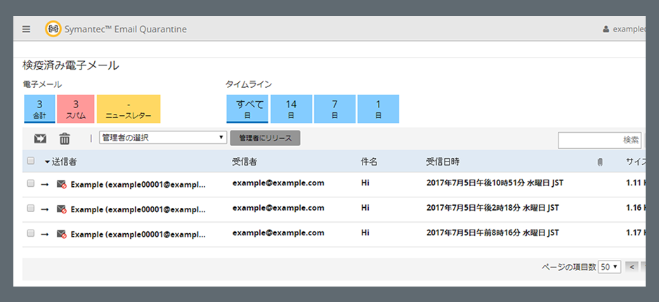Click spam envelope icon on 午前8時16分 row

(61, 234)
